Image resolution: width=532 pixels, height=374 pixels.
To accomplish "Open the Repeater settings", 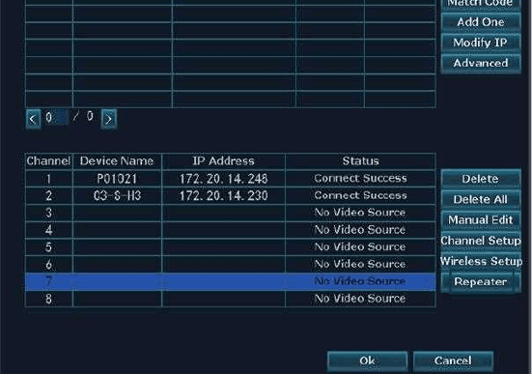I will (x=481, y=281).
